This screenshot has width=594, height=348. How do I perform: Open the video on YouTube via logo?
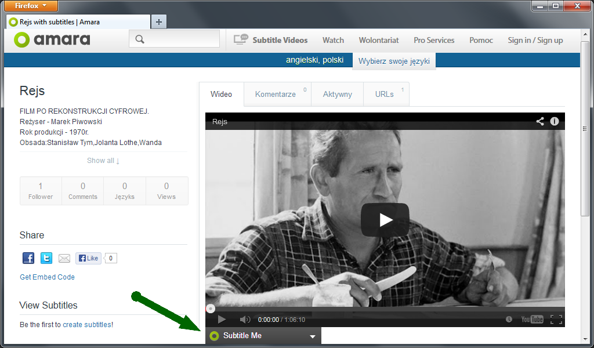pyautogui.click(x=533, y=319)
